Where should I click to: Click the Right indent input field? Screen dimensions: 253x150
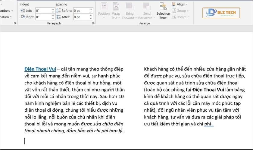click(x=43, y=17)
